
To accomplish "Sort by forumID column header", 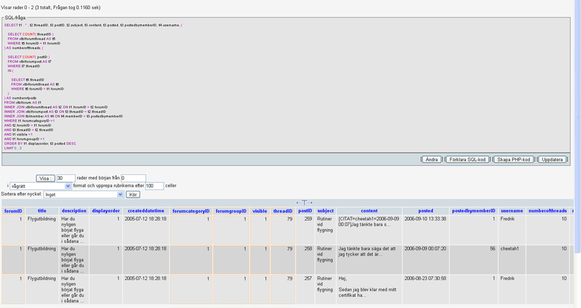I will tap(13, 211).
